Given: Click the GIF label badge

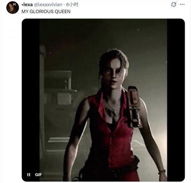Looking at the screenshot, I should click(38, 175).
